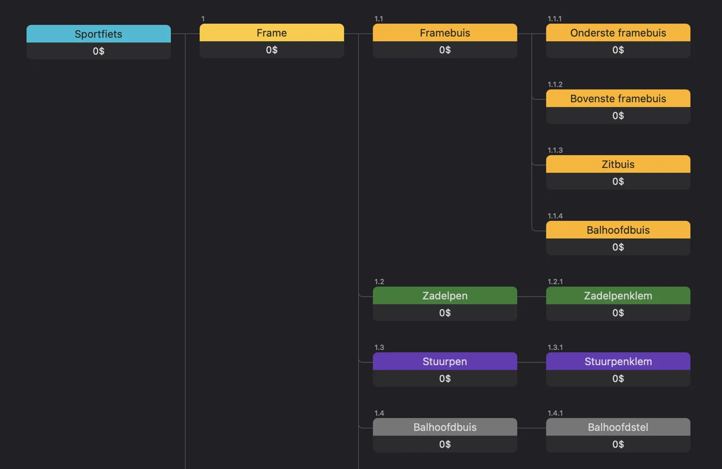Select the purple Stuurpen node
This screenshot has width=722, height=469.
[445, 361]
